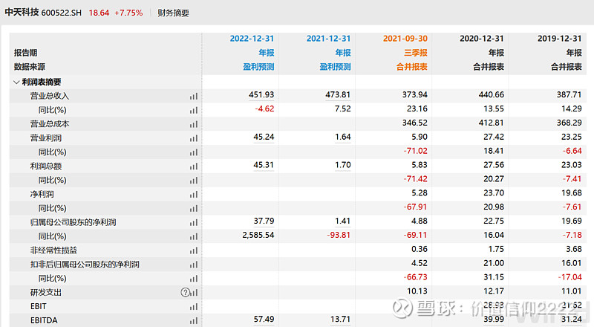Select the 2021-09-30 report date header
594x327 pixels.
[405, 39]
